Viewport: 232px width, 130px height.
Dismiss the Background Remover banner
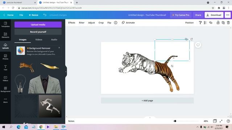(x=59, y=48)
